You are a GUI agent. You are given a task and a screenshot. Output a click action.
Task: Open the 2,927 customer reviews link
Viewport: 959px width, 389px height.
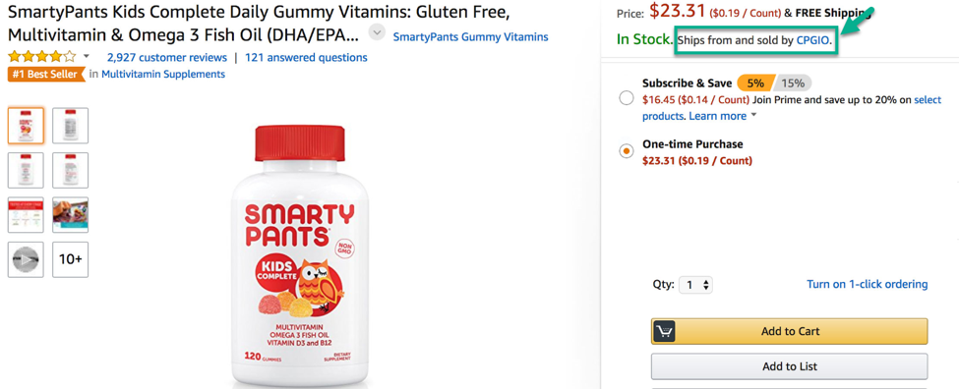click(167, 57)
